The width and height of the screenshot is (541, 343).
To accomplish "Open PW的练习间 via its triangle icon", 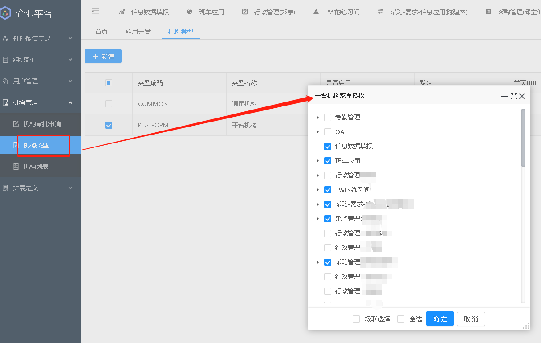I will click(x=316, y=12).
